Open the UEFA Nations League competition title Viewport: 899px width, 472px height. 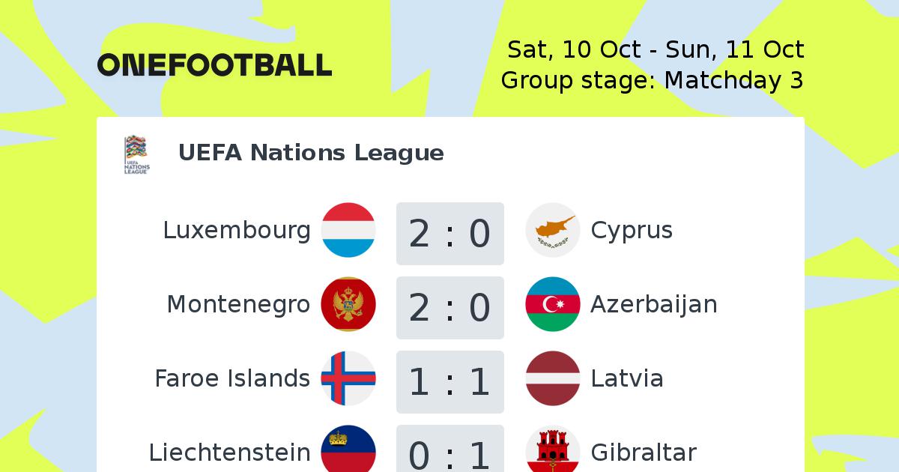click(x=311, y=153)
